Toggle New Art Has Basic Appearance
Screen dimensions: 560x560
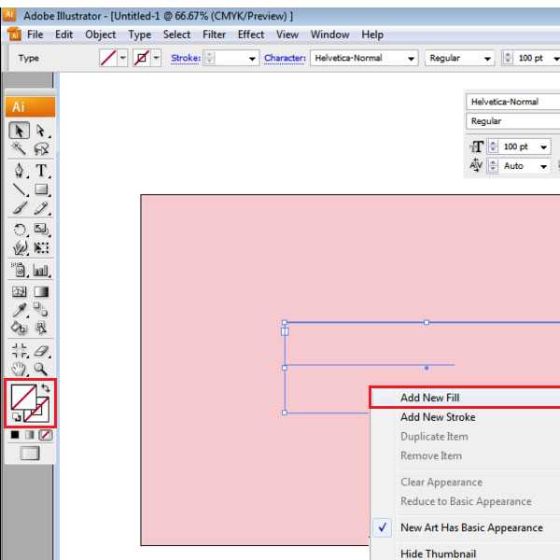coord(470,527)
